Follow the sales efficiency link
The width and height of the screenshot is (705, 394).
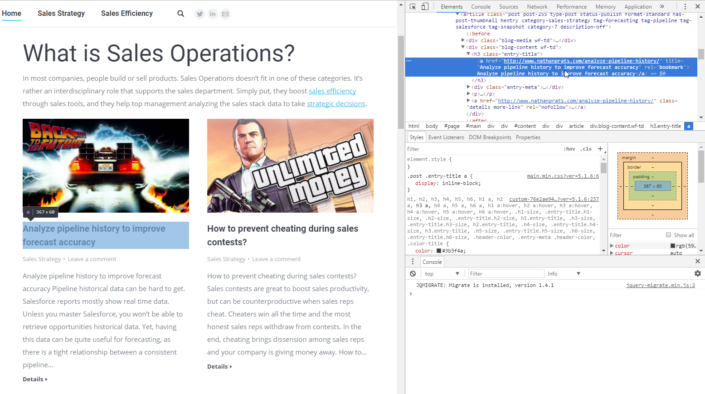click(x=332, y=91)
